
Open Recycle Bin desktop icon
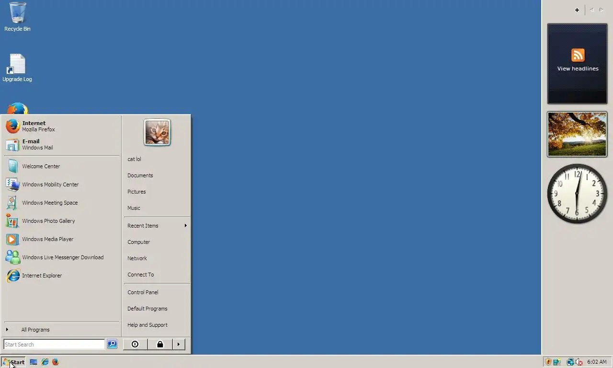(x=17, y=17)
